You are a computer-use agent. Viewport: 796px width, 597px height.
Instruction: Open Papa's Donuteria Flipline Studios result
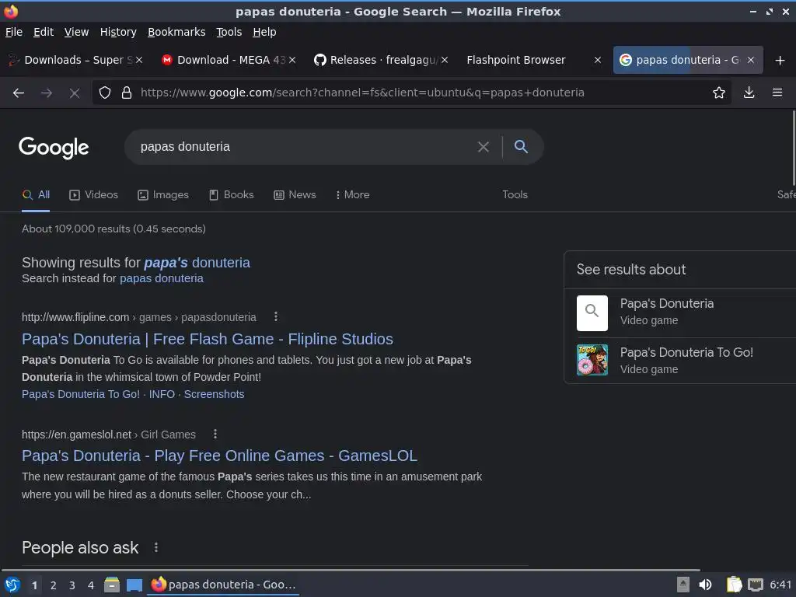207,339
